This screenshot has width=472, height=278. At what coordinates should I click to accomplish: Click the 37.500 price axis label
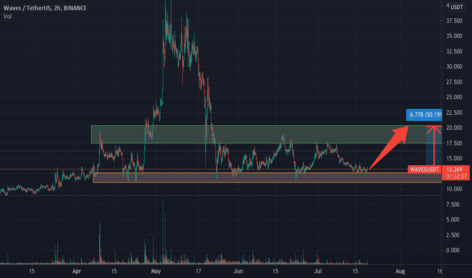coord(454,21)
